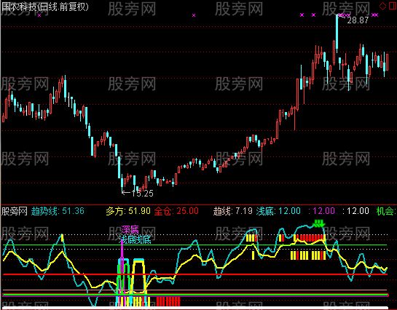Click the 全仓: 25.00 indicator value

tap(176, 211)
